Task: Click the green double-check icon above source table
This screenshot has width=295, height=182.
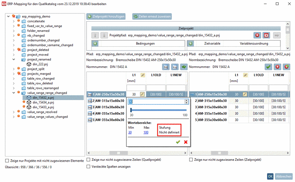Action: pyautogui.click(x=184, y=67)
